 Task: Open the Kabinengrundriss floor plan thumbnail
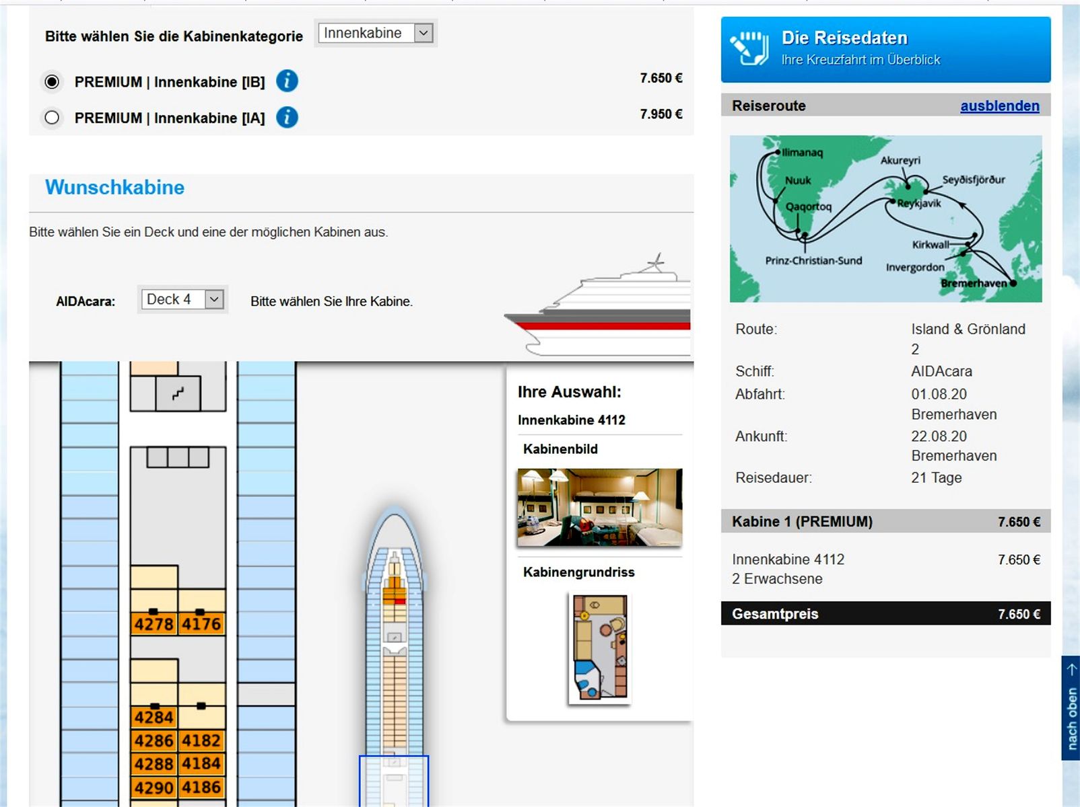click(599, 647)
